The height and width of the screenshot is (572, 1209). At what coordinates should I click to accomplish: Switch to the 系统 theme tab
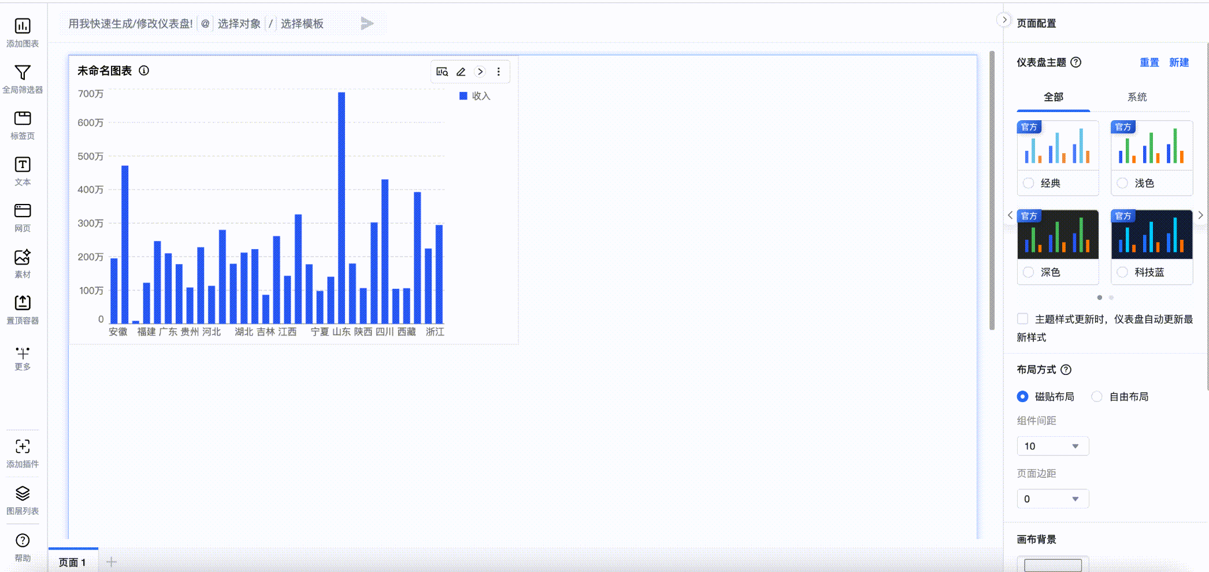point(1137,97)
